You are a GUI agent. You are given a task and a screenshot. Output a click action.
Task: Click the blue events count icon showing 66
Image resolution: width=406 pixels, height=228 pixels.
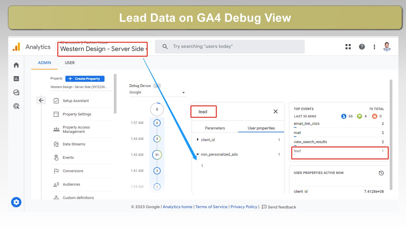(x=344, y=116)
